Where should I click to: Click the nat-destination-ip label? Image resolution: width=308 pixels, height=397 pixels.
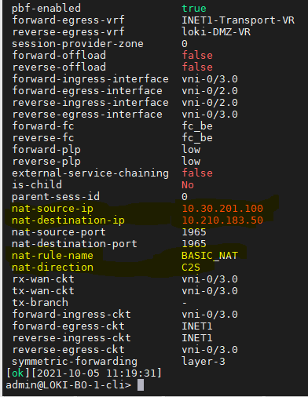pyautogui.click(x=68, y=220)
